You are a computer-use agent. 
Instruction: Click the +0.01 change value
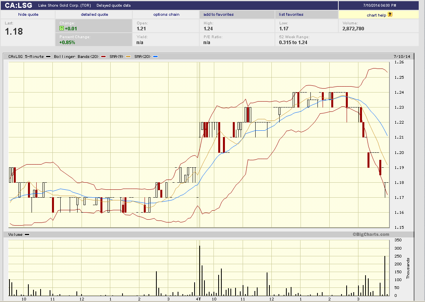point(71,28)
